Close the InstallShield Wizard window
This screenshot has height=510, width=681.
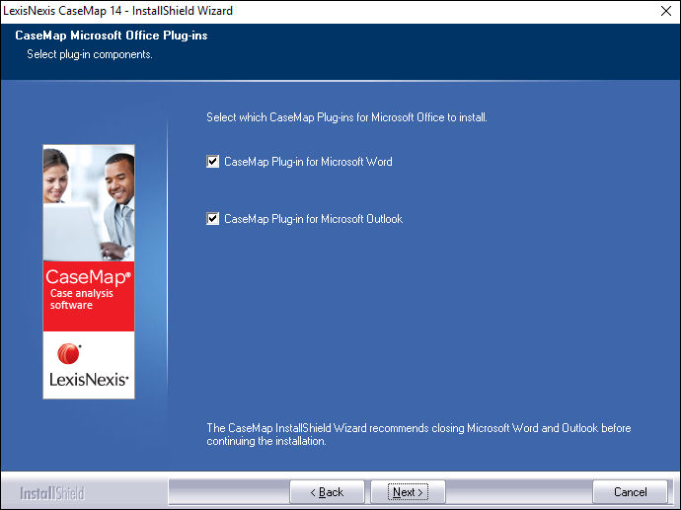tap(666, 11)
